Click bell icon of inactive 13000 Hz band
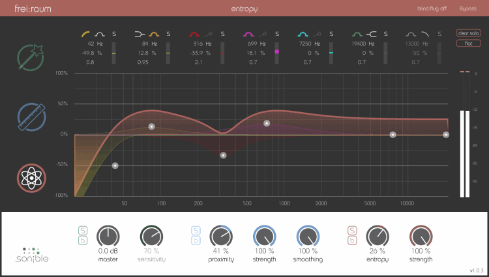This screenshot has width=489, height=277. pyautogui.click(x=411, y=34)
